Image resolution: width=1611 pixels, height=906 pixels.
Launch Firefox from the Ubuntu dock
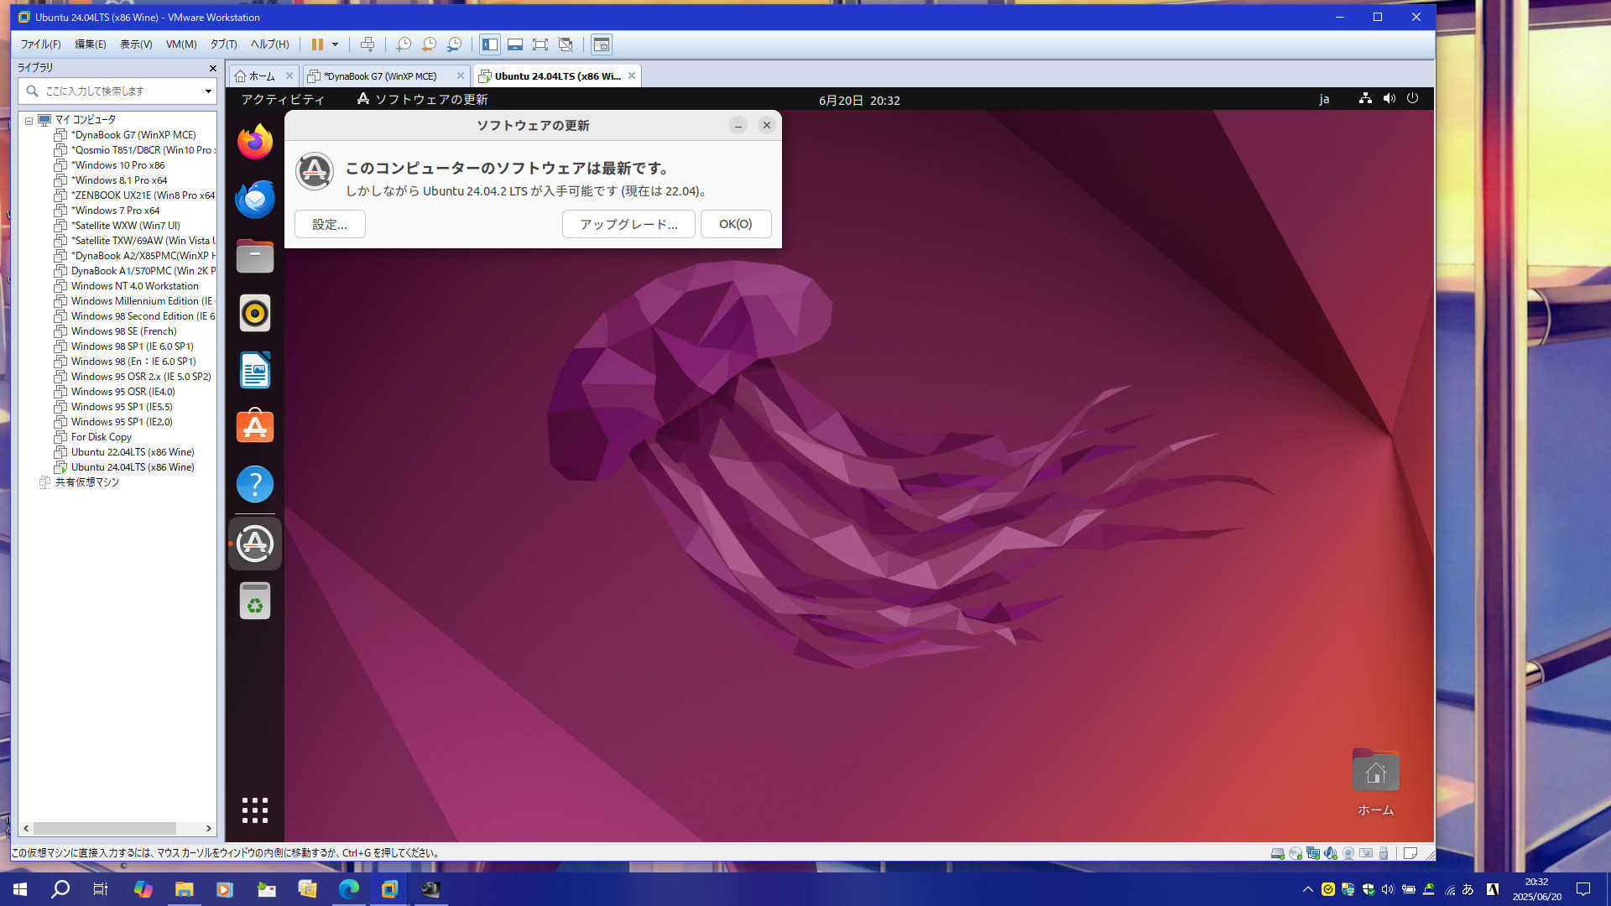255,142
